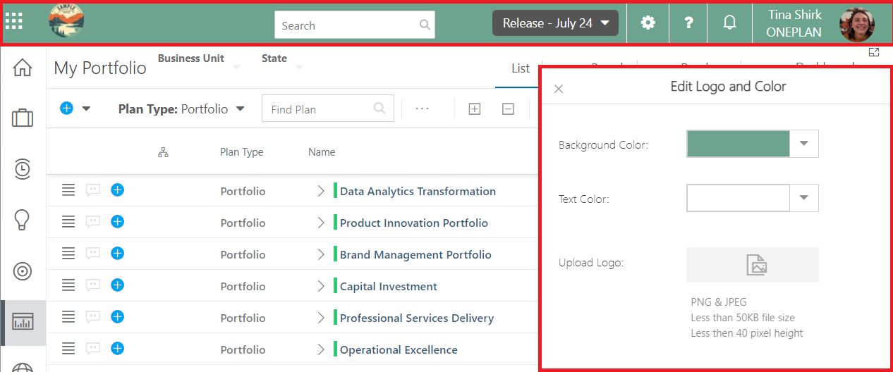Click the white Text Color swatch
Screen dimensions: 893x372
738,198
